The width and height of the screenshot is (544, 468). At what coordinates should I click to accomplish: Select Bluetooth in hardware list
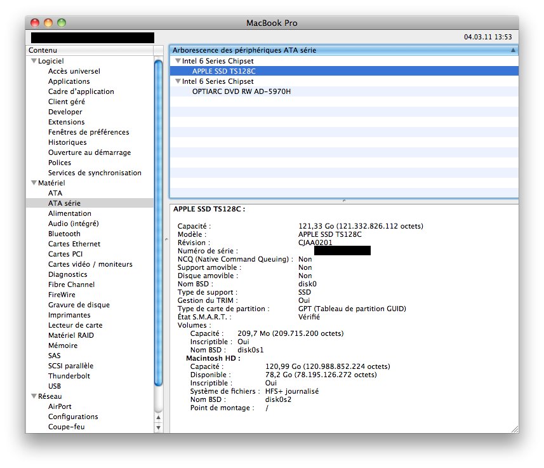64,234
